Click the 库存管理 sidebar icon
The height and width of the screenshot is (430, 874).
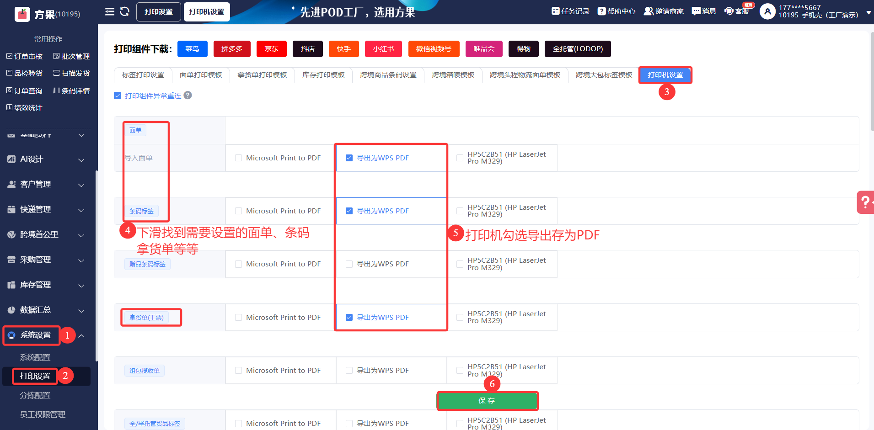pyautogui.click(x=11, y=285)
